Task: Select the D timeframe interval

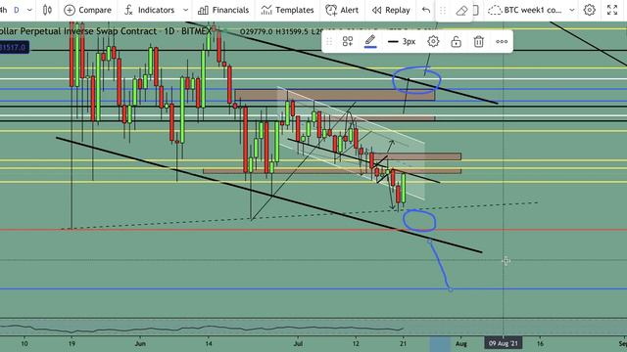Action: [x=17, y=10]
